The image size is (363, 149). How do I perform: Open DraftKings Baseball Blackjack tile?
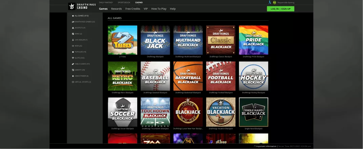155,76
